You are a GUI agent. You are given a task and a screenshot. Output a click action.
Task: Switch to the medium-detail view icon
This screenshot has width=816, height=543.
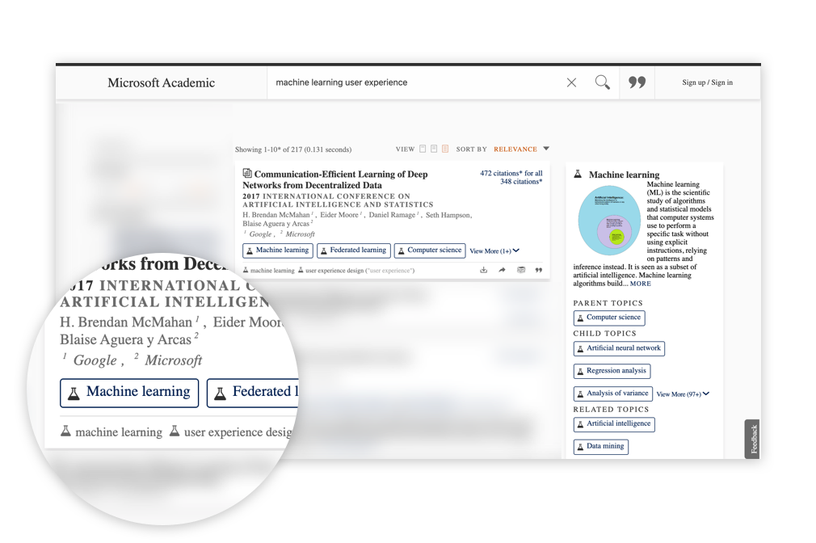pyautogui.click(x=434, y=149)
